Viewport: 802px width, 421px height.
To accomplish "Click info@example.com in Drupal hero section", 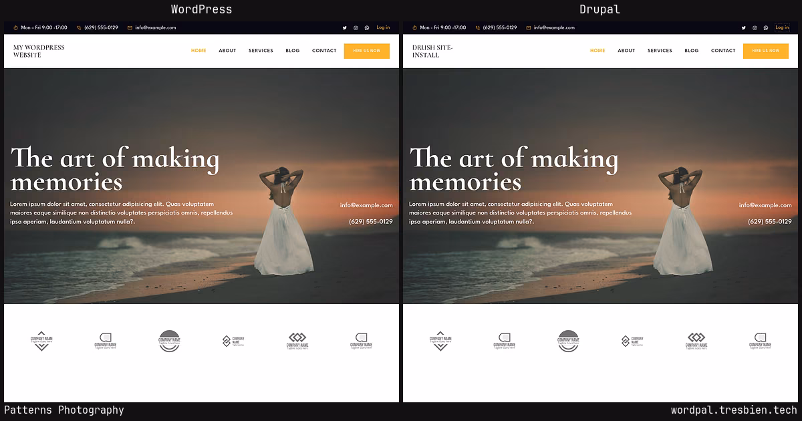I will 765,206.
